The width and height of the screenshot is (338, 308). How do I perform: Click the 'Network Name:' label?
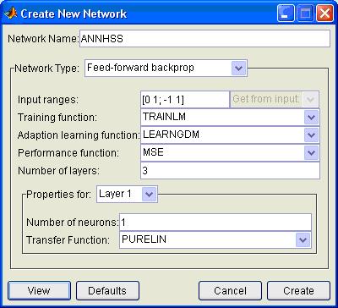coord(43,39)
